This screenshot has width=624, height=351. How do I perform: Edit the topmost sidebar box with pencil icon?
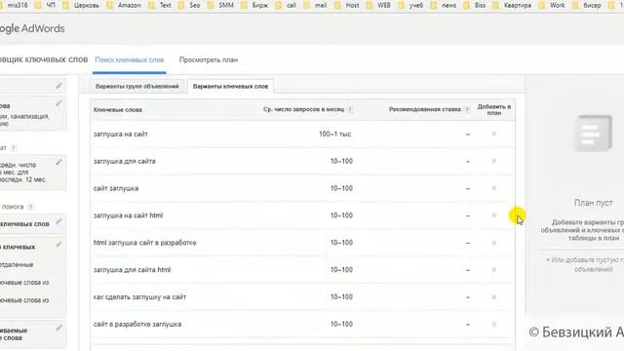pyautogui.click(x=58, y=86)
